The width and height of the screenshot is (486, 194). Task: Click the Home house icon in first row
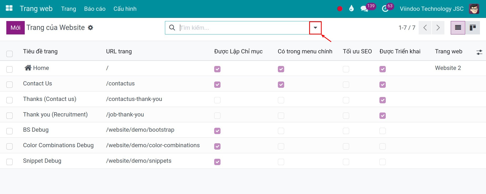28,68
